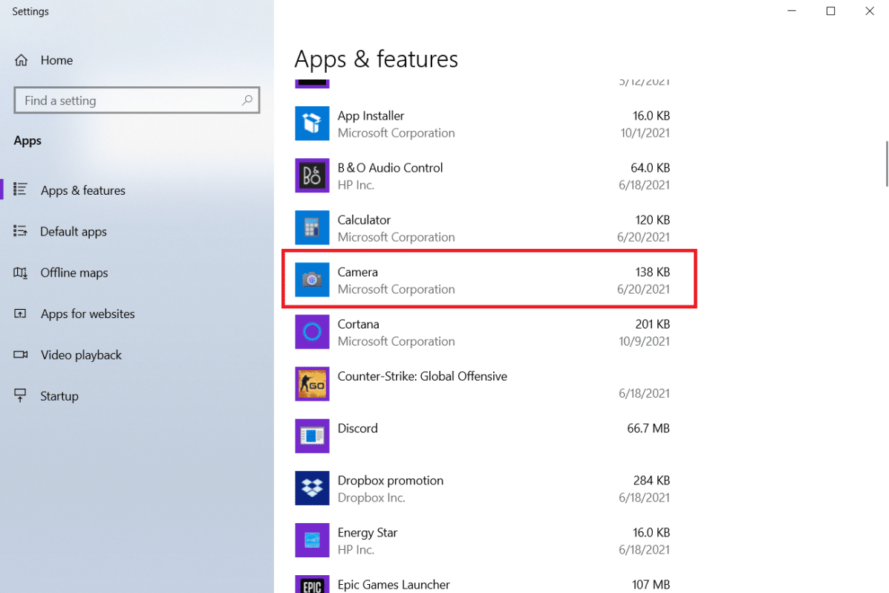Click the Home icon in sidebar
The image size is (889, 593).
pos(21,60)
